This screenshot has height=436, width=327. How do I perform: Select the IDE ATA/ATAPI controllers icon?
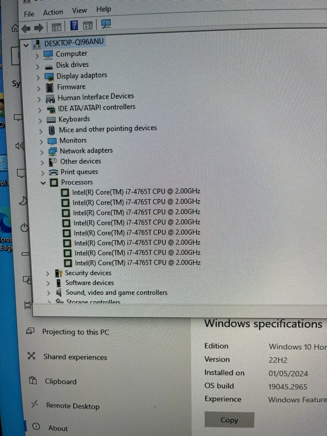point(51,109)
